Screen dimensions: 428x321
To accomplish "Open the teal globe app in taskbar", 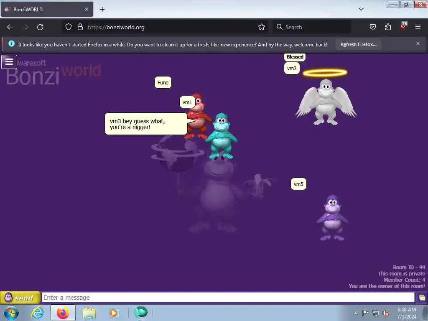I will click(x=141, y=312).
